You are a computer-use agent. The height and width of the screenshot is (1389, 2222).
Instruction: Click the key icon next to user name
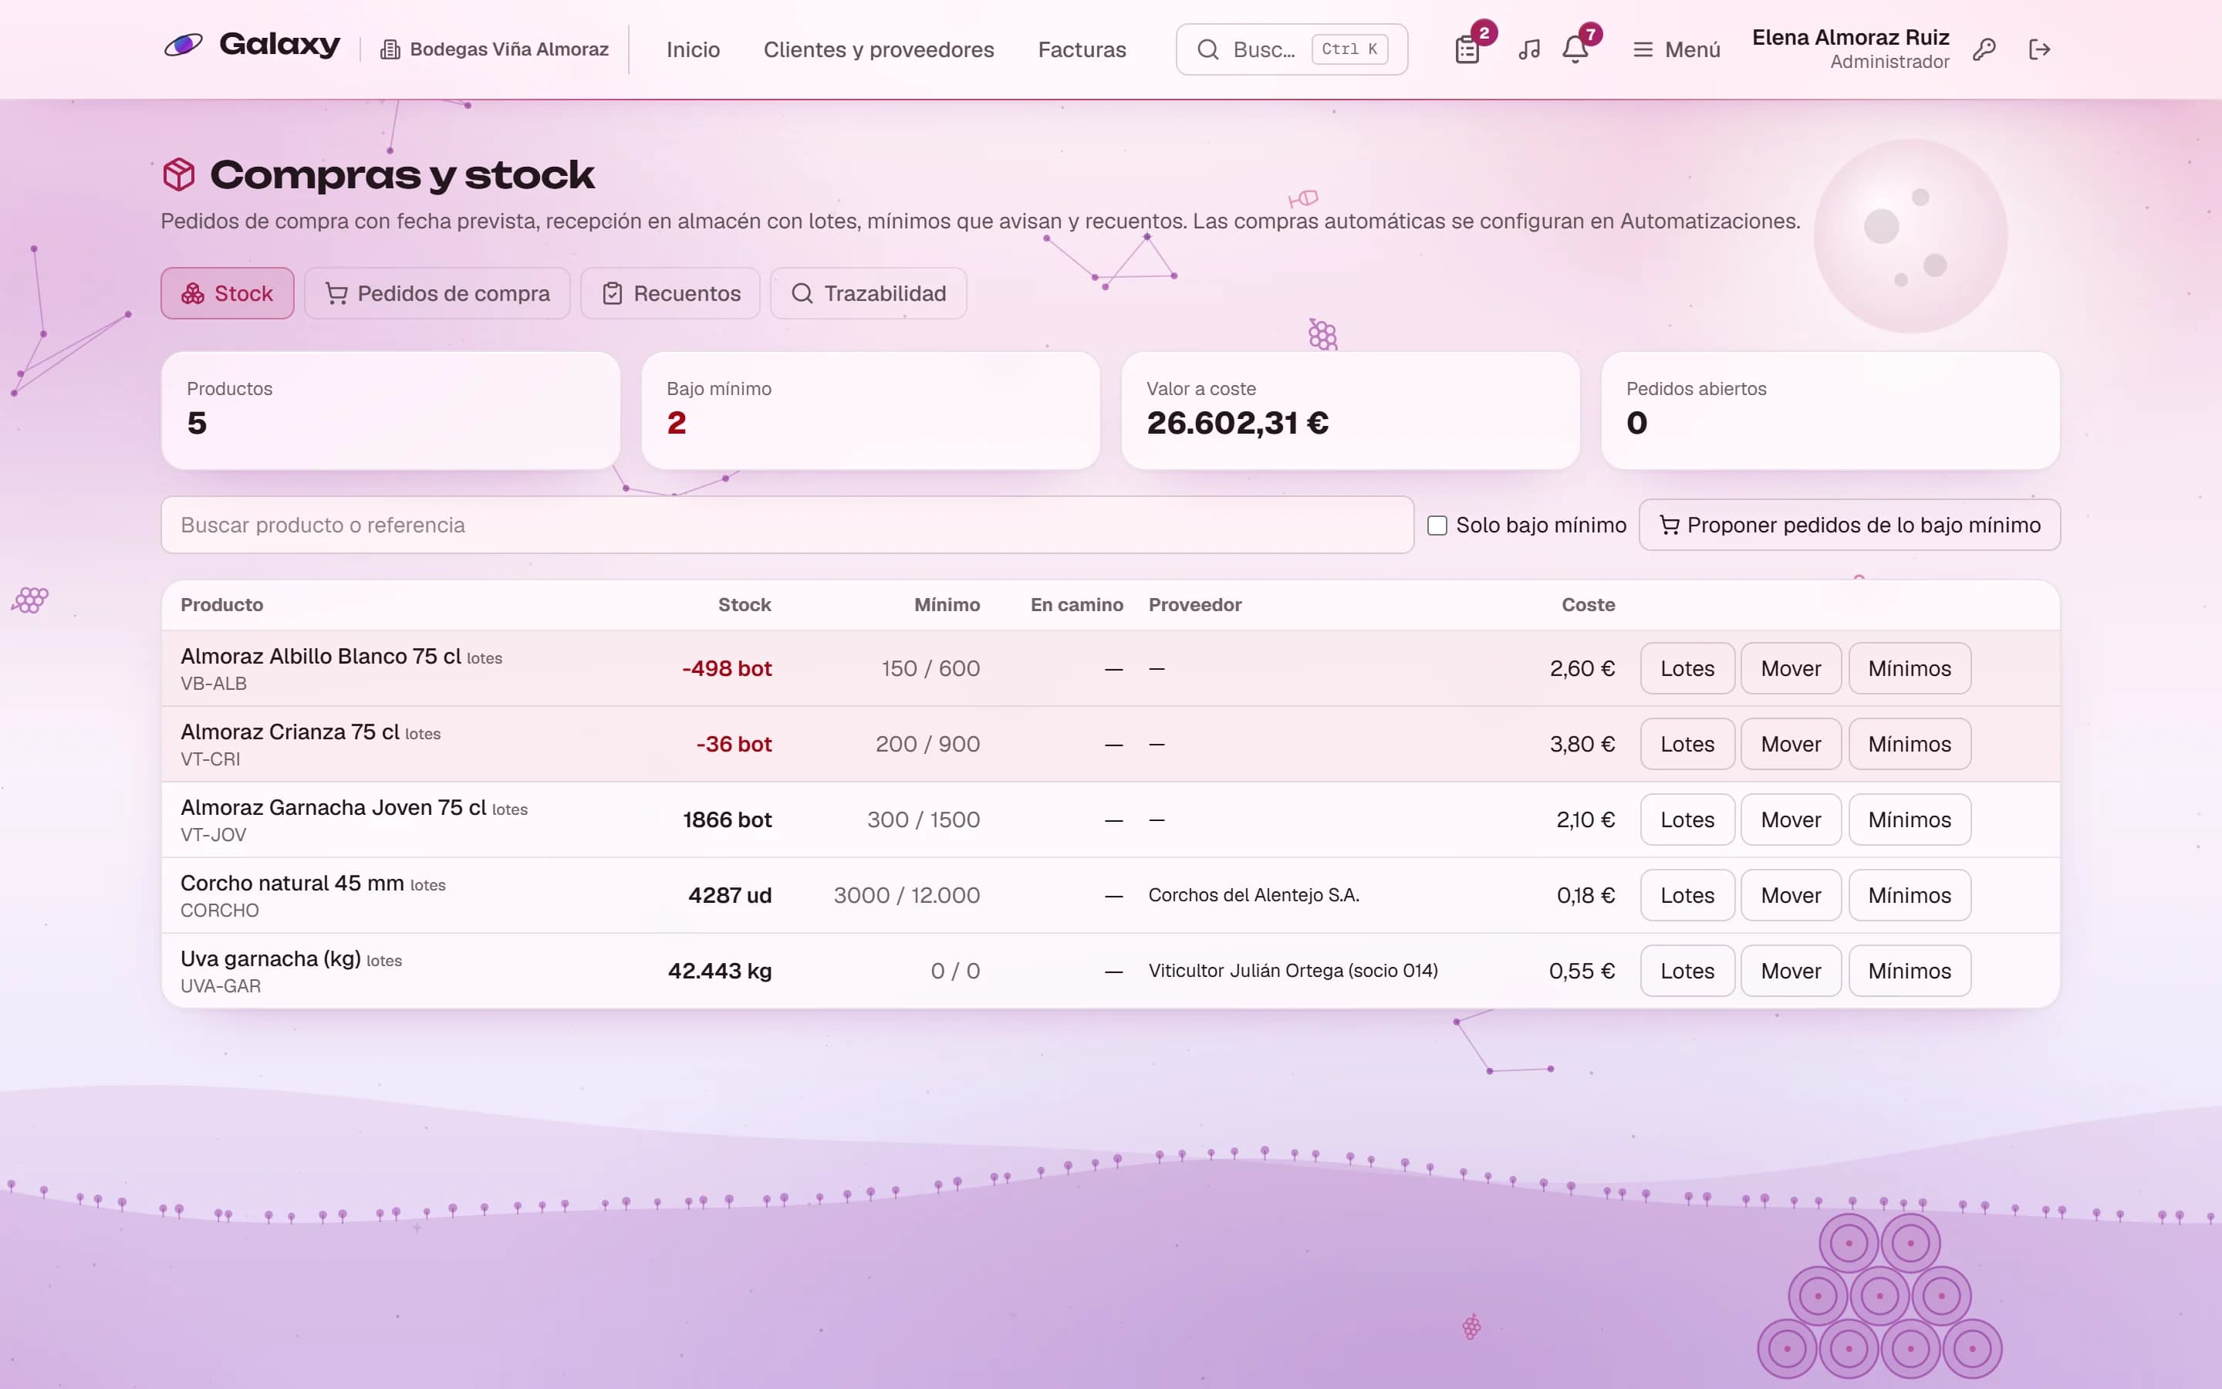pos(1984,49)
